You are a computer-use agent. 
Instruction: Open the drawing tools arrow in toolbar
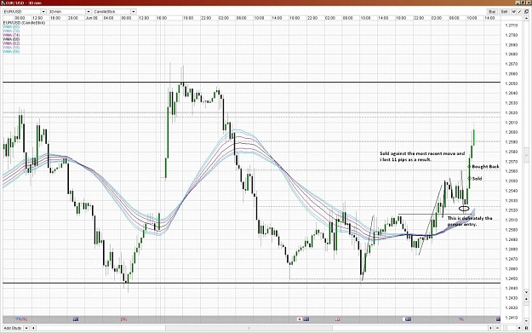click(514, 12)
